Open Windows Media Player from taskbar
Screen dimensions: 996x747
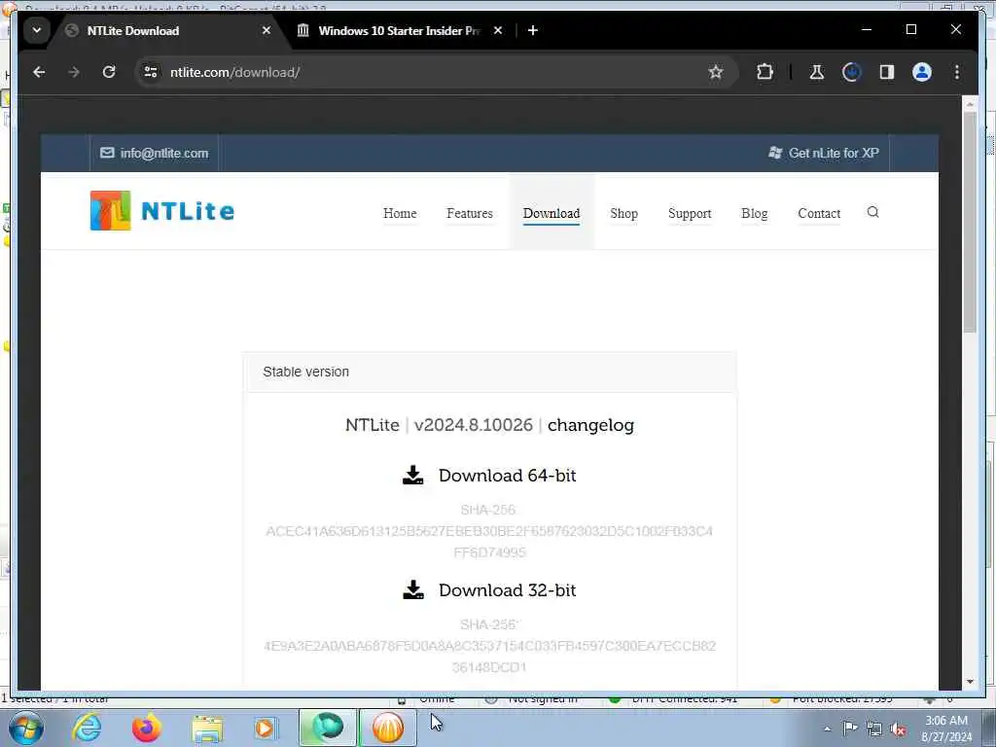pyautogui.click(x=266, y=728)
